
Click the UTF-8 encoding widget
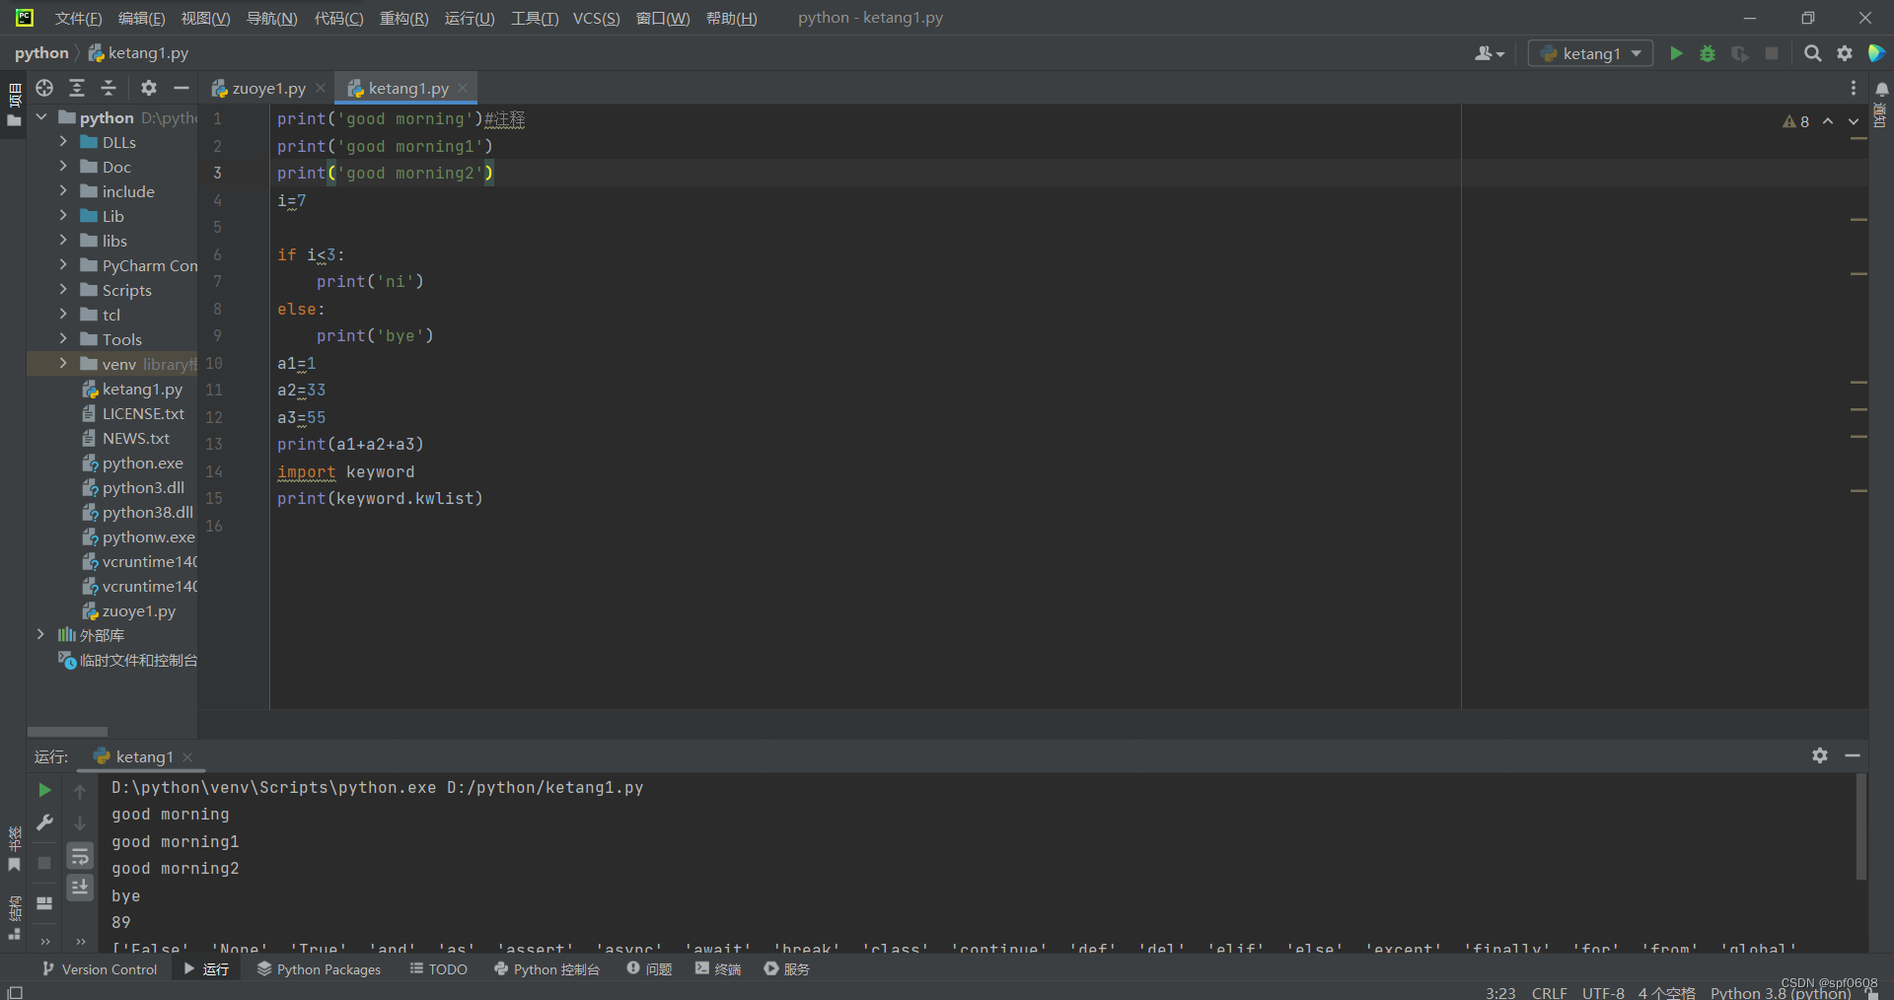[x=1603, y=992]
